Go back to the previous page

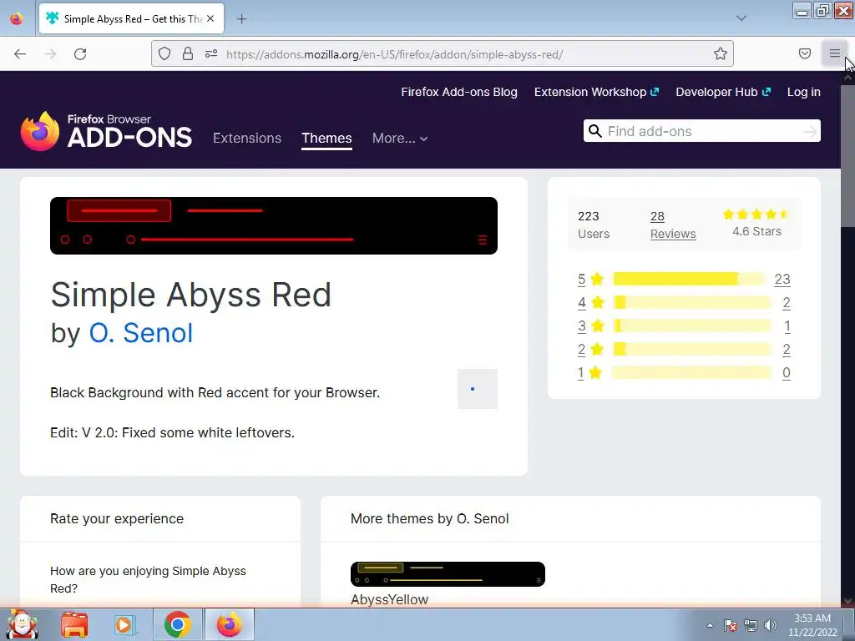click(20, 54)
